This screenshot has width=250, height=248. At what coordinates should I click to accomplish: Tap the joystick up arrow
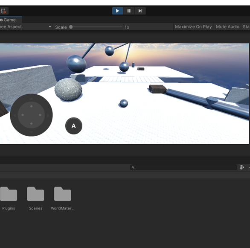[x=31, y=99]
